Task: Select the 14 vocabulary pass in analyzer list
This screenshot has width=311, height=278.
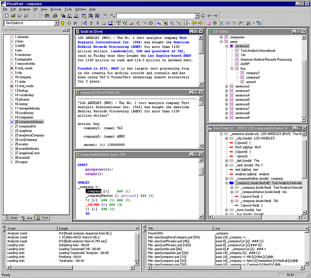Action: coord(24,95)
